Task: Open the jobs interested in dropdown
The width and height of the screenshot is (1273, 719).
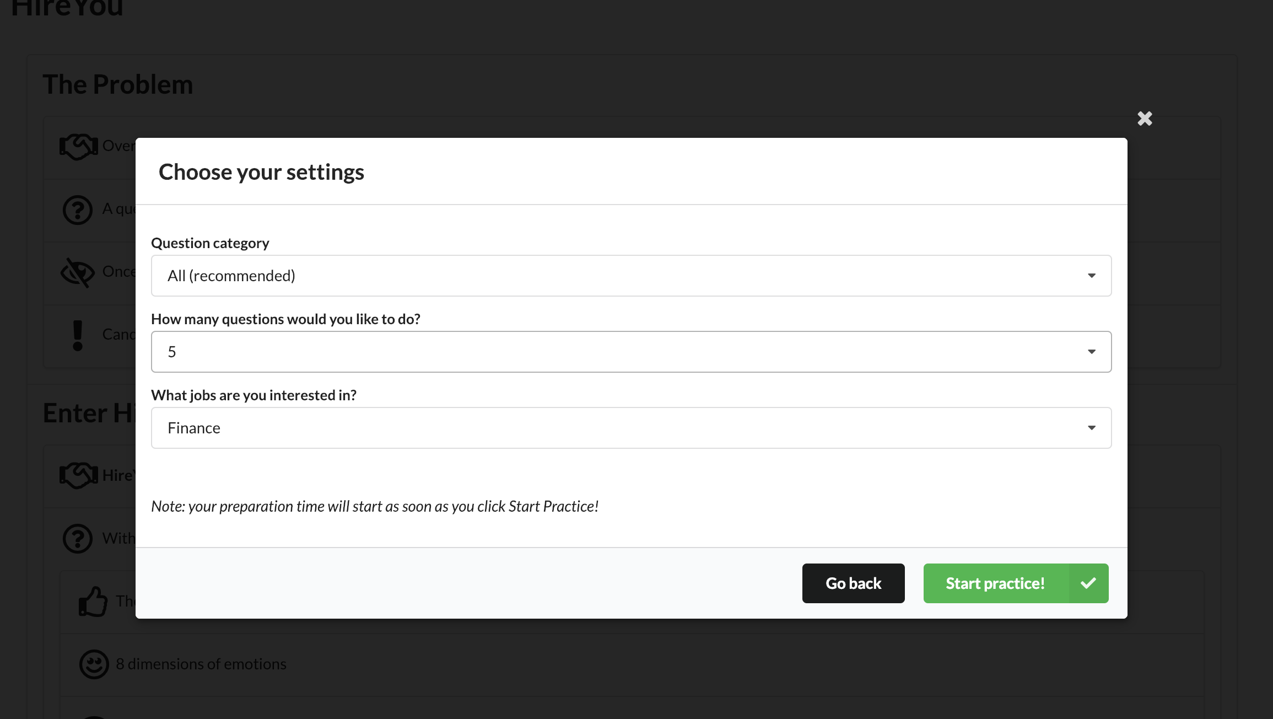Action: tap(631, 428)
